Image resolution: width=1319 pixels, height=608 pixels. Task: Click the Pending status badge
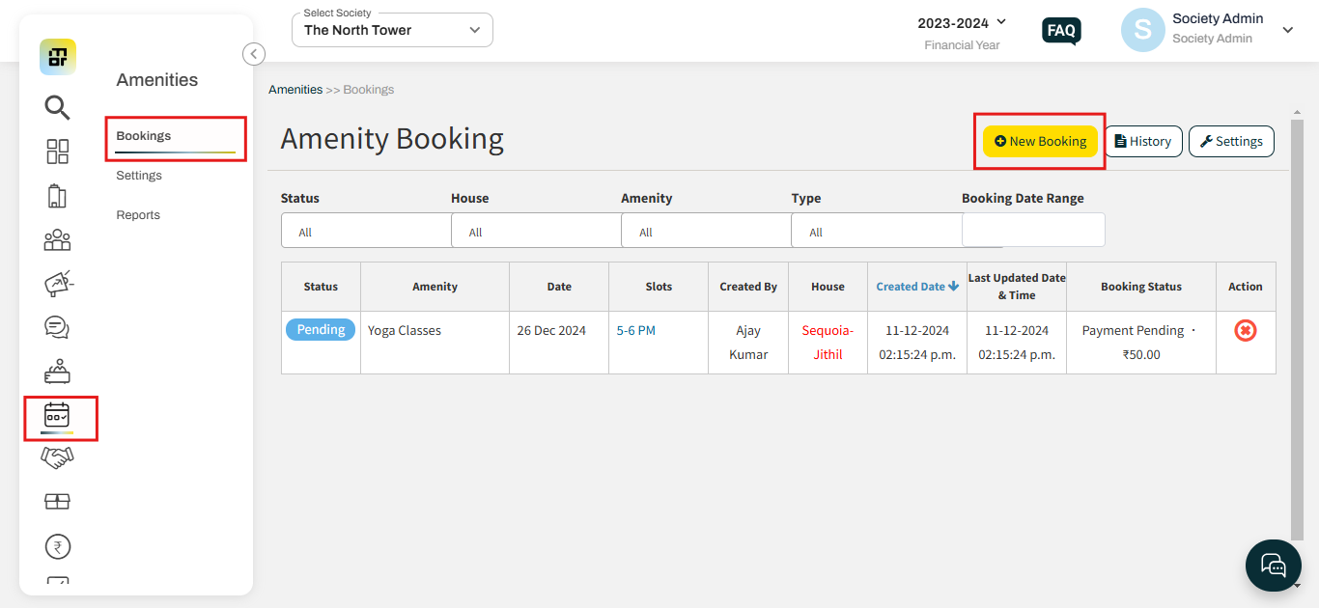(321, 330)
